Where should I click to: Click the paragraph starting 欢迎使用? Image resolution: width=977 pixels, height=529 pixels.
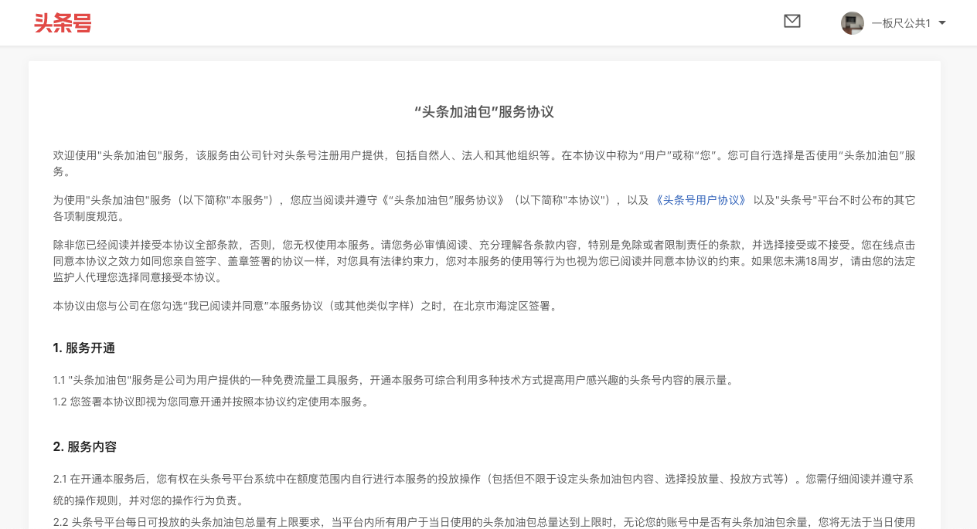tap(485, 164)
